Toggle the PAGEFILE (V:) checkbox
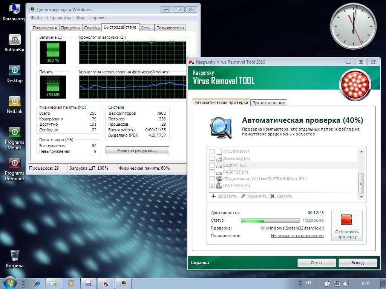This screenshot has width=386, height=289. tap(212, 172)
